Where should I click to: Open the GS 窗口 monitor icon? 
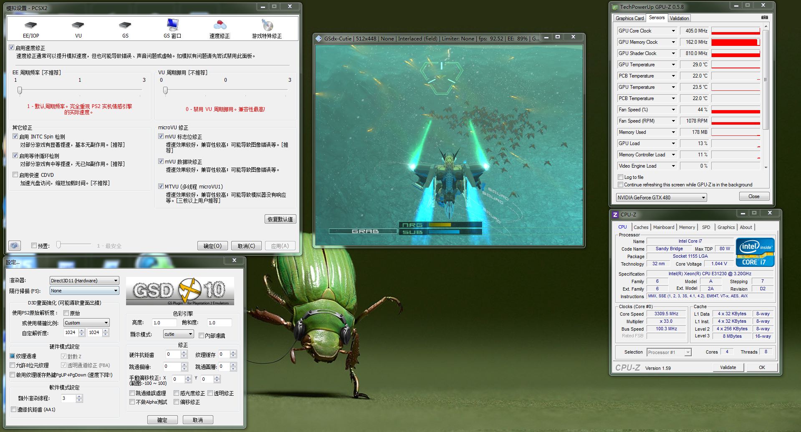click(x=172, y=25)
